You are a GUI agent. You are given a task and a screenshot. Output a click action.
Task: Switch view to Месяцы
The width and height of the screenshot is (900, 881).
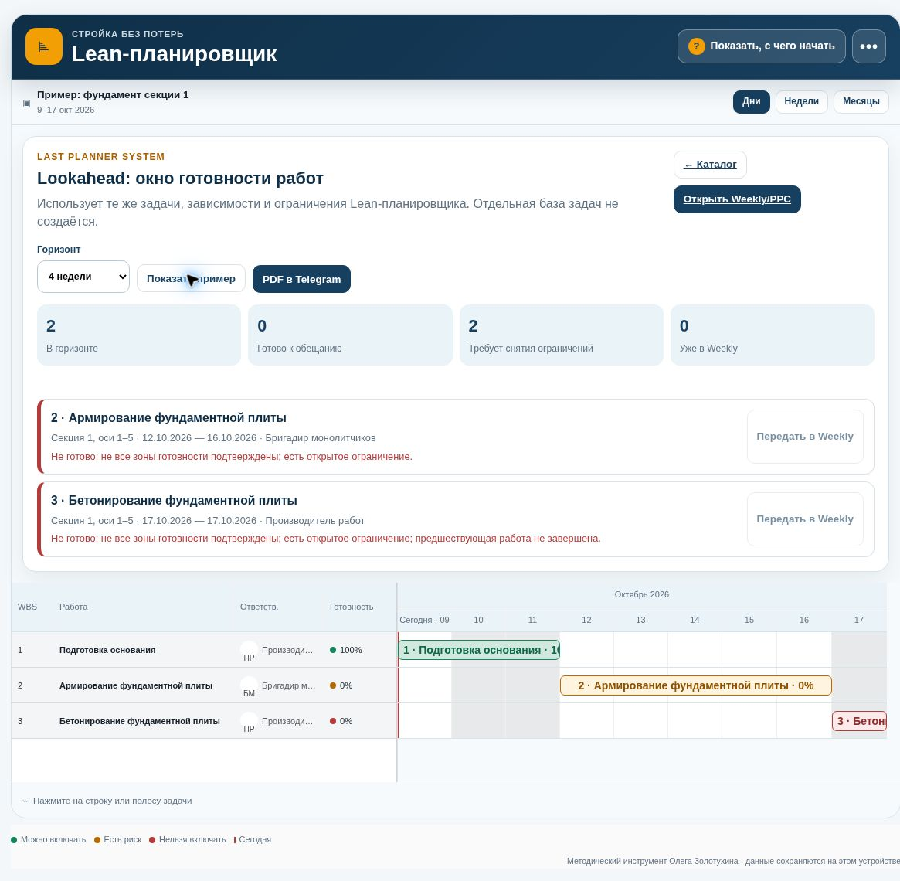pyautogui.click(x=861, y=102)
